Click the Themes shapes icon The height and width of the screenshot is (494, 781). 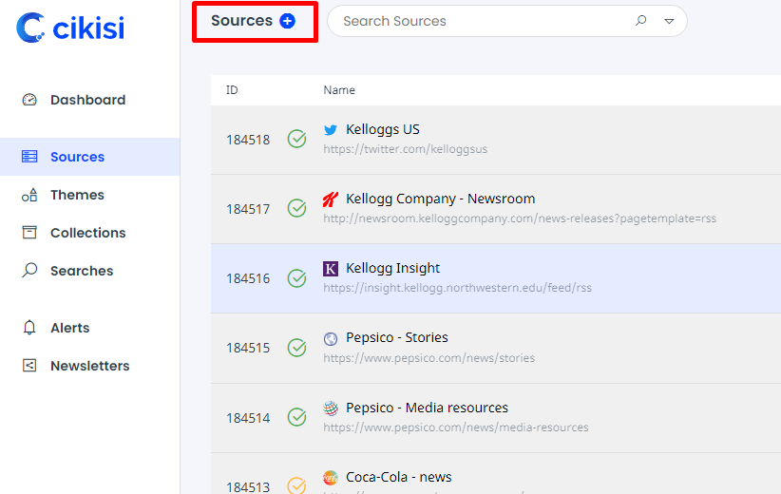click(x=29, y=195)
